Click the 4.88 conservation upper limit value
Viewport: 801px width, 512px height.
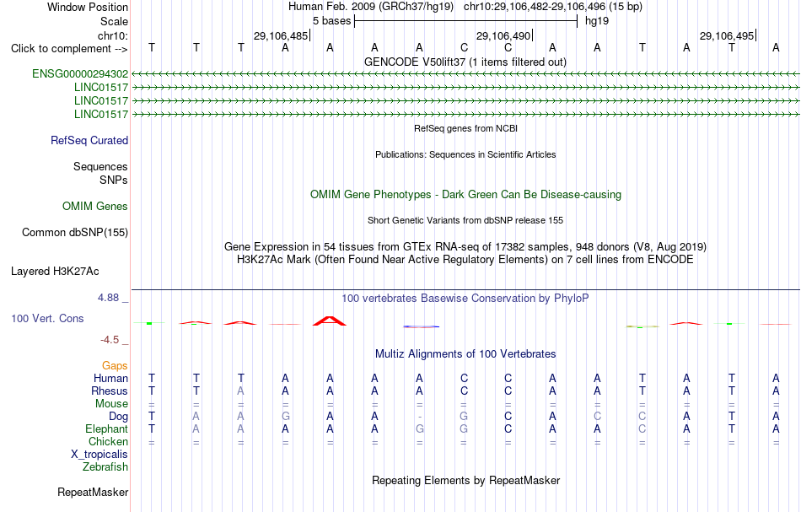(108, 298)
